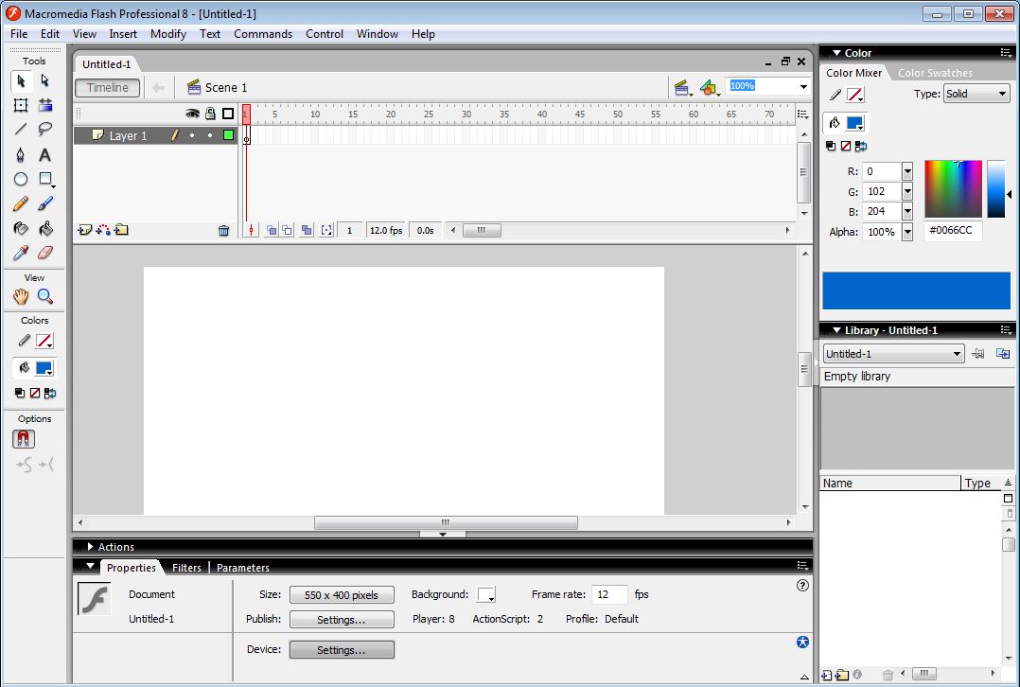The height and width of the screenshot is (687, 1020).
Task: Collapse the Library panel
Action: click(x=836, y=330)
